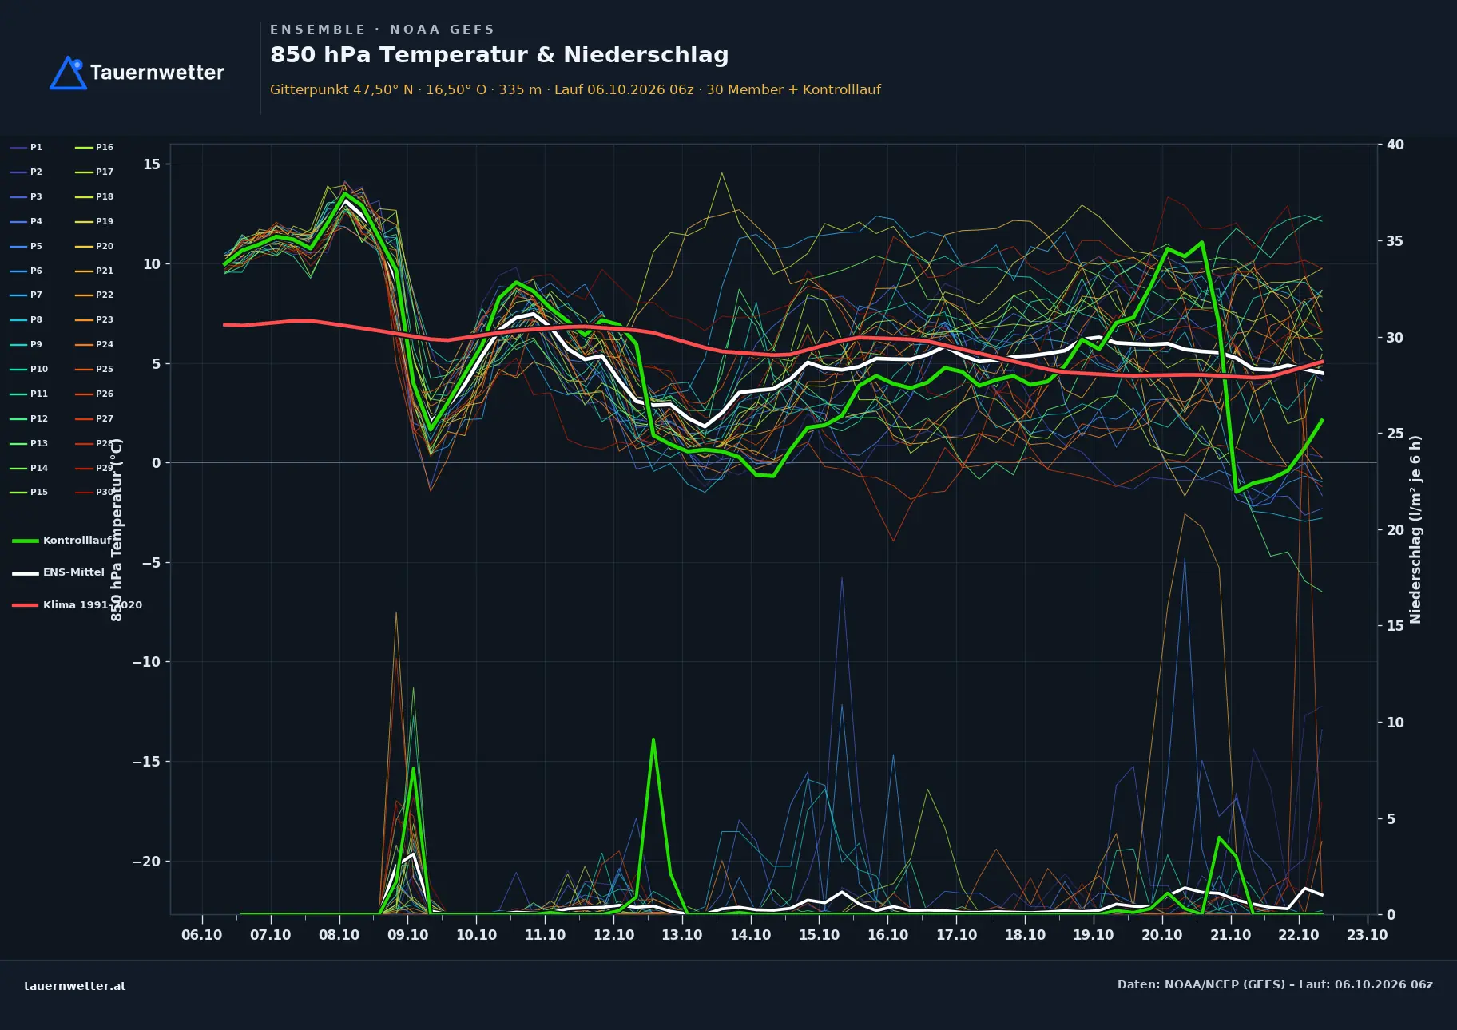Screen dimensions: 1457x1030
Task: Select member P5 in the legend
Action: click(x=26, y=246)
